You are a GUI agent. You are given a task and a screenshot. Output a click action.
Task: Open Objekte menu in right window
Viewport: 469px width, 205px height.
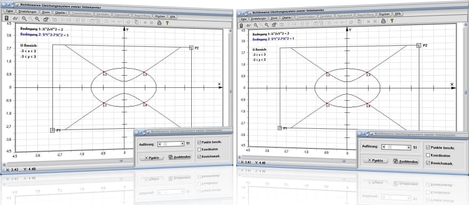pyautogui.click(x=286, y=18)
